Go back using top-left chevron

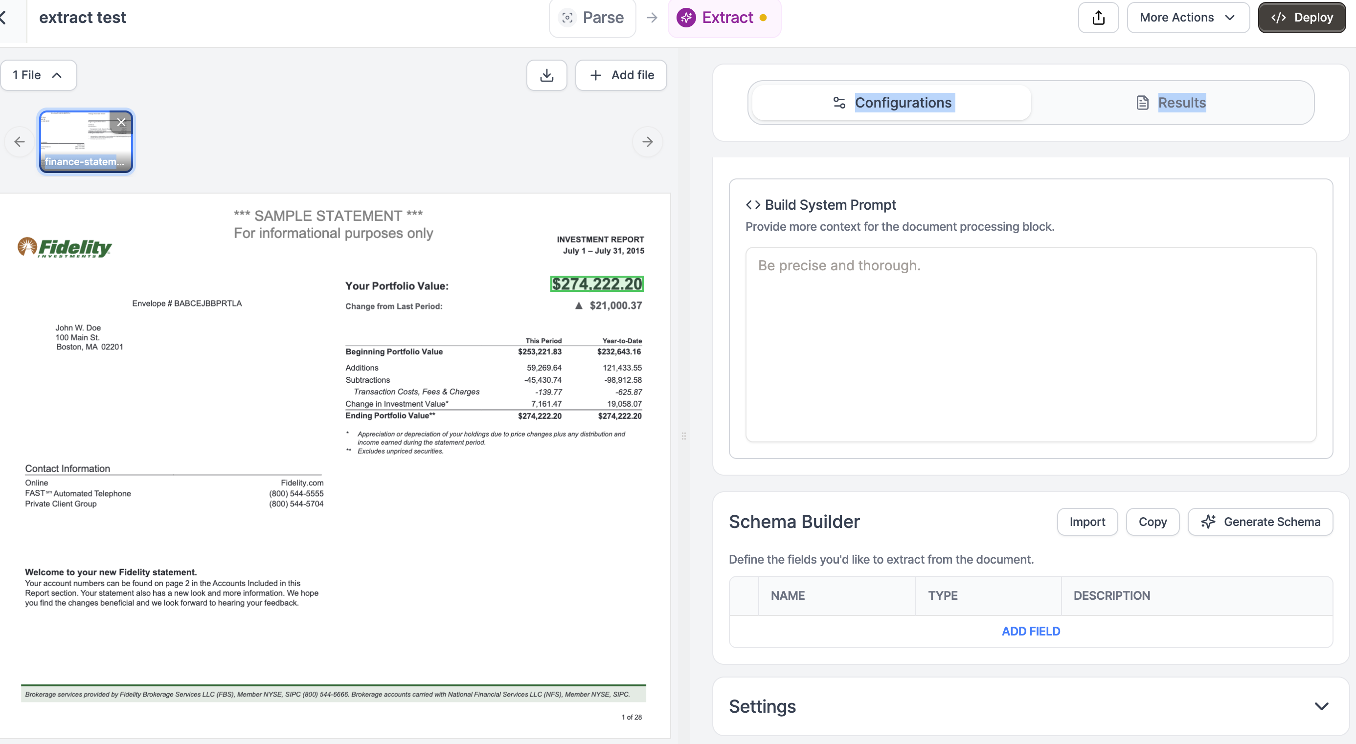click(x=3, y=18)
